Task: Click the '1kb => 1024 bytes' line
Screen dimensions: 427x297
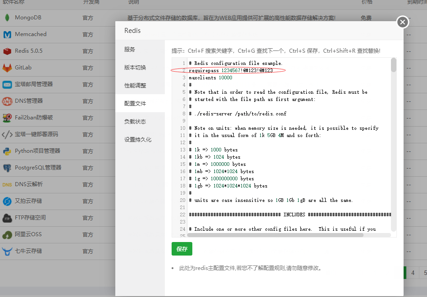Action: pyautogui.click(x=214, y=157)
